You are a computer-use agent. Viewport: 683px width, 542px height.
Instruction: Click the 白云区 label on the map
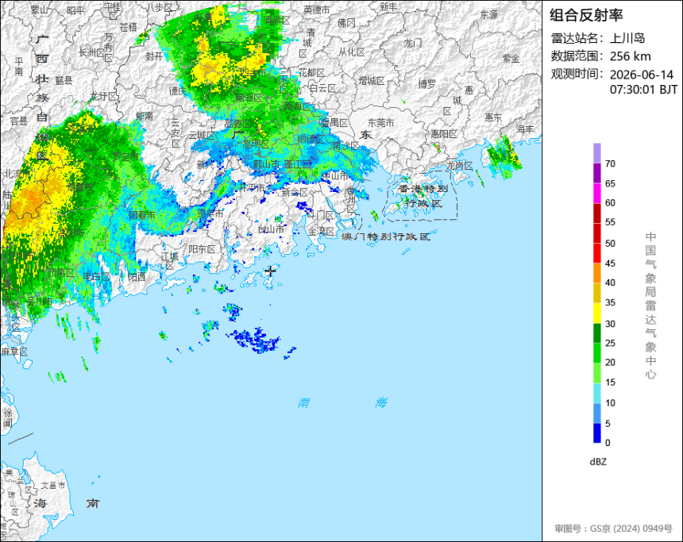click(322, 88)
